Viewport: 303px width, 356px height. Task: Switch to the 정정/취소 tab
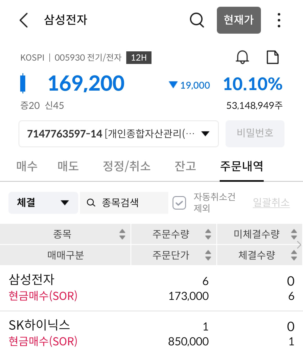127,166
